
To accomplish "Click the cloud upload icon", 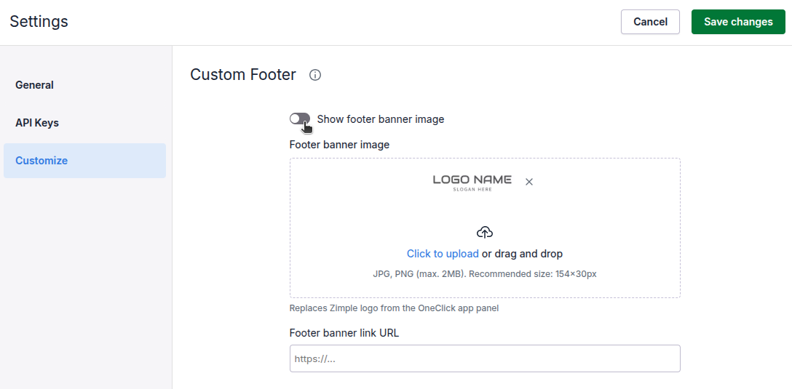I will pyautogui.click(x=485, y=233).
